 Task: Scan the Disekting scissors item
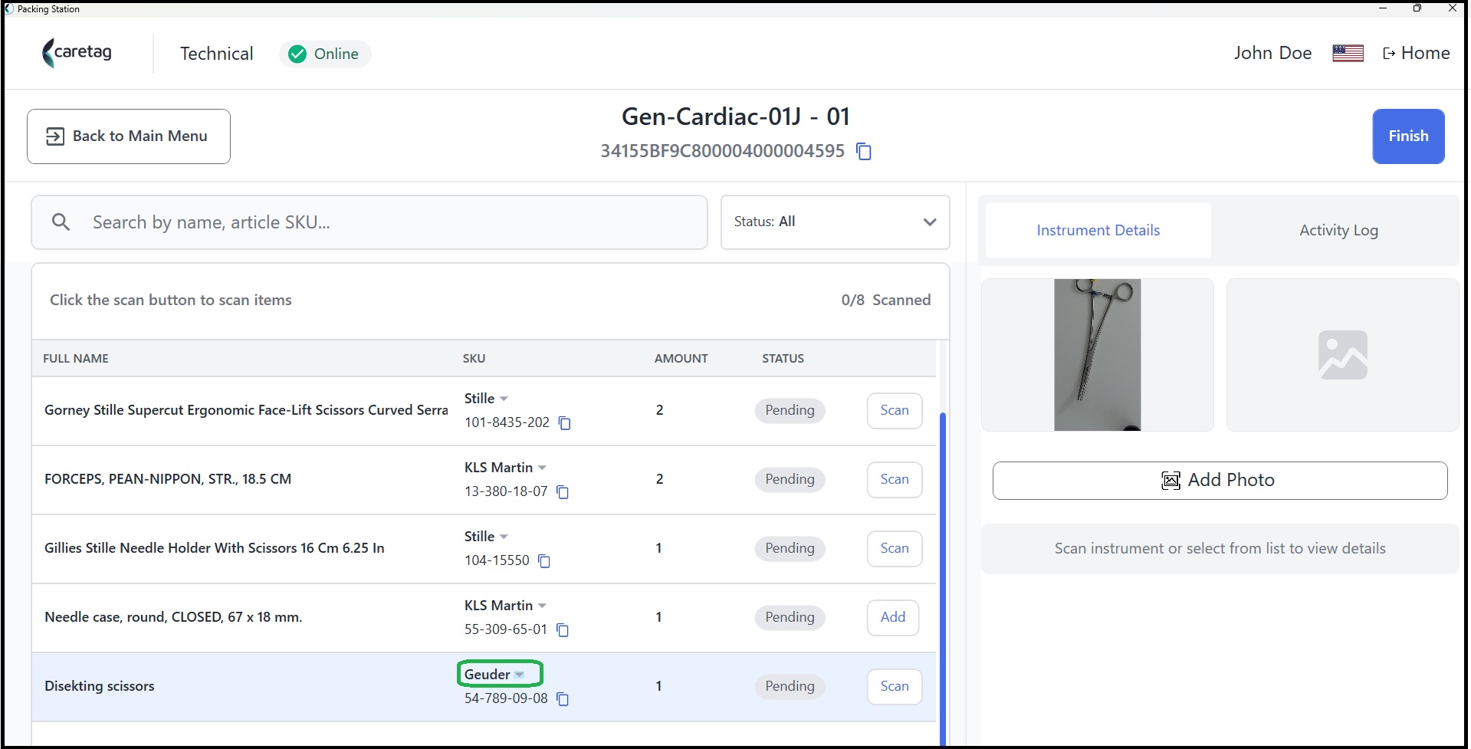[x=895, y=686]
